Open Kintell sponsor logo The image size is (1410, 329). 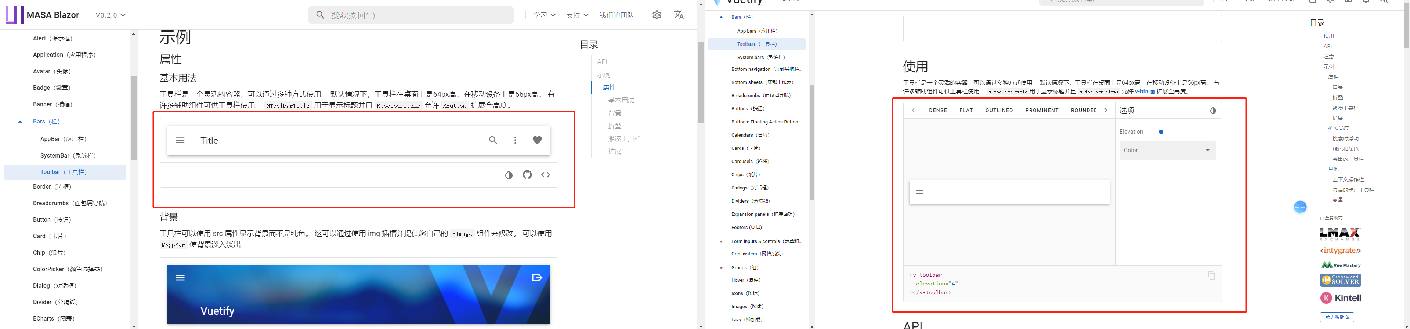1341,298
